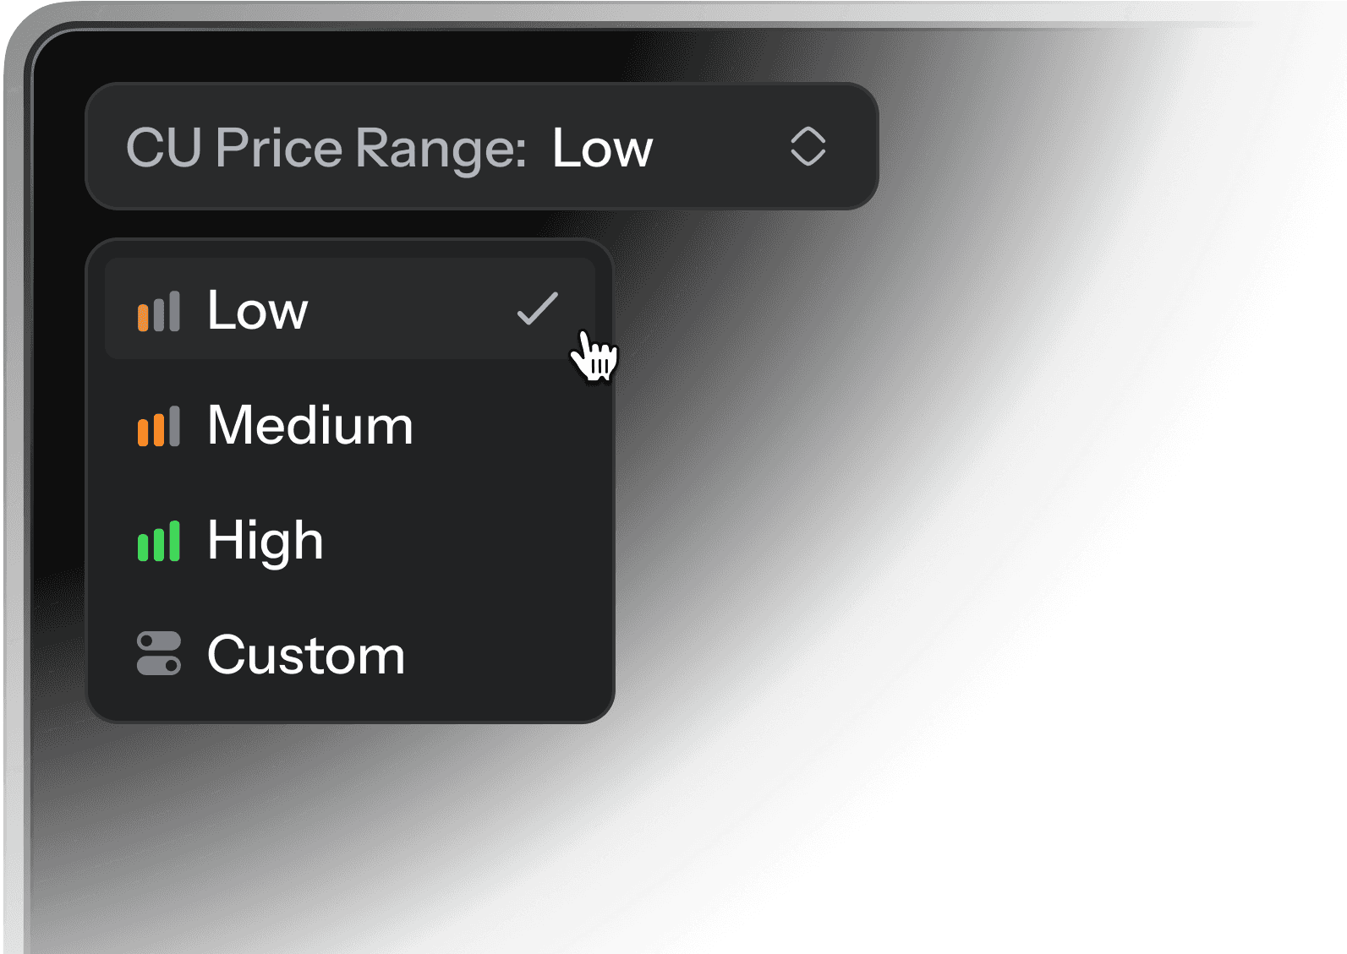The height and width of the screenshot is (954, 1347).
Task: Choose the High price range option
Action: tap(266, 541)
